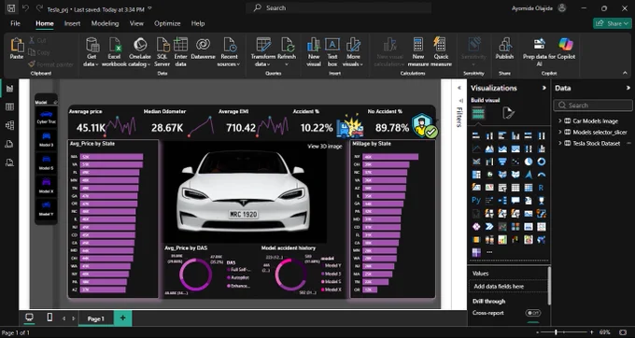The height and width of the screenshot is (338, 635).
Task: Insert a Text box
Action: click(332, 51)
